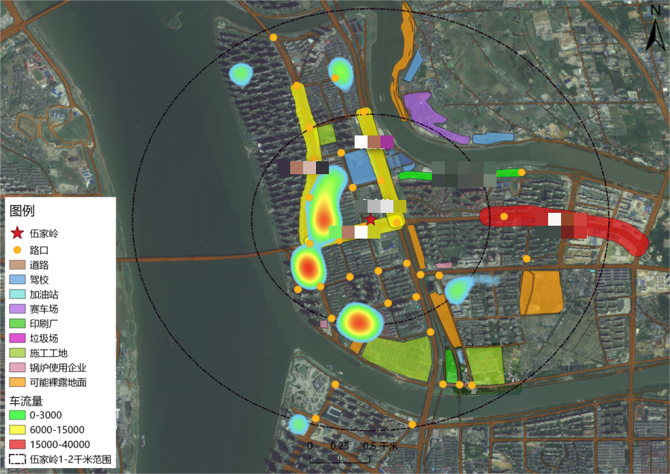
Task: Click the north arrow compass icon
Action: point(655,29)
